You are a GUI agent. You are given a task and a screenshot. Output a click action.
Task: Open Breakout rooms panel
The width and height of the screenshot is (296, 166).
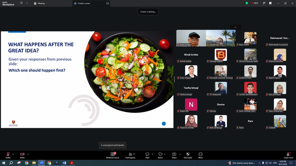tap(113, 155)
